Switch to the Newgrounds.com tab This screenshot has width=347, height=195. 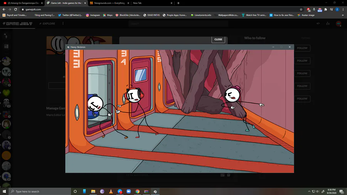[x=109, y=3]
